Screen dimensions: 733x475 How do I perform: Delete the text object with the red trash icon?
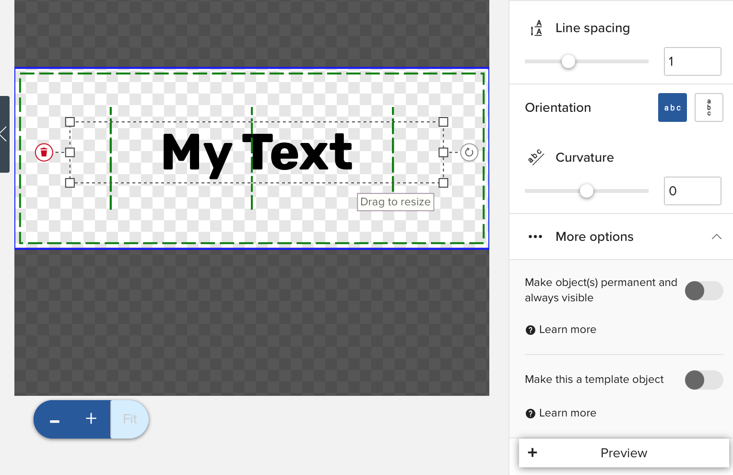point(44,153)
